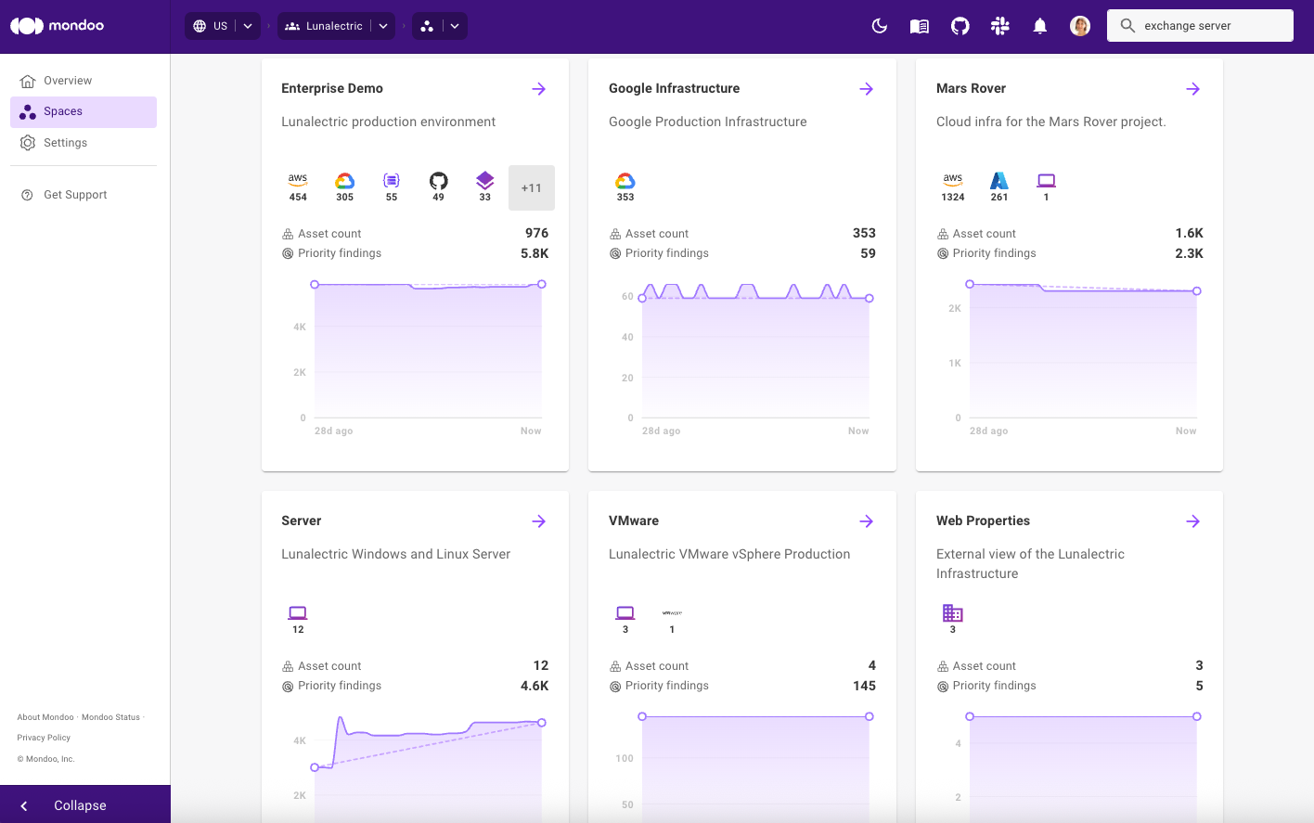Click the Mondoo logo

point(57,25)
